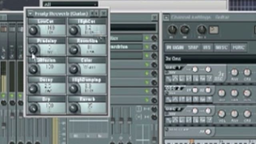Toggle the first mixer track's green mute light
This screenshot has height=144, width=256.
click(x=3, y=96)
